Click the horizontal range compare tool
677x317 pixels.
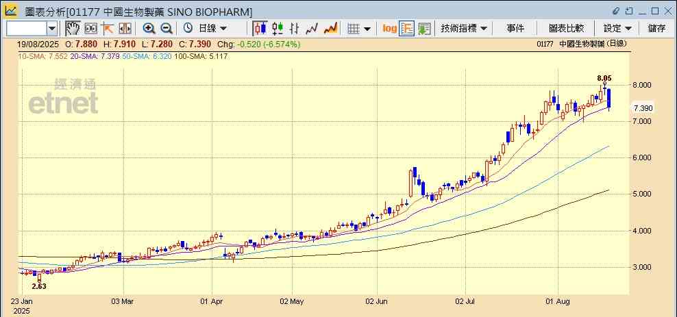[x=125, y=29]
